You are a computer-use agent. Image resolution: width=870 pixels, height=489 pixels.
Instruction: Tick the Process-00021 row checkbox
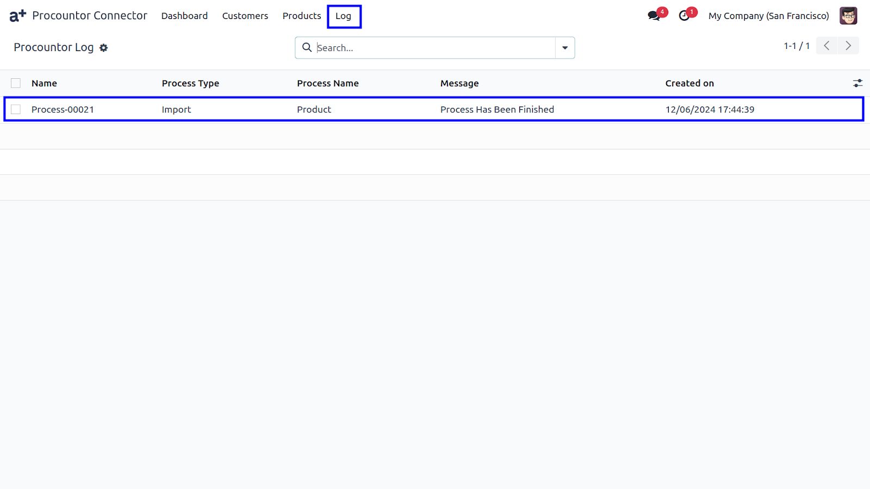point(16,109)
